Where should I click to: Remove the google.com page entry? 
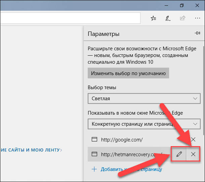(193, 139)
